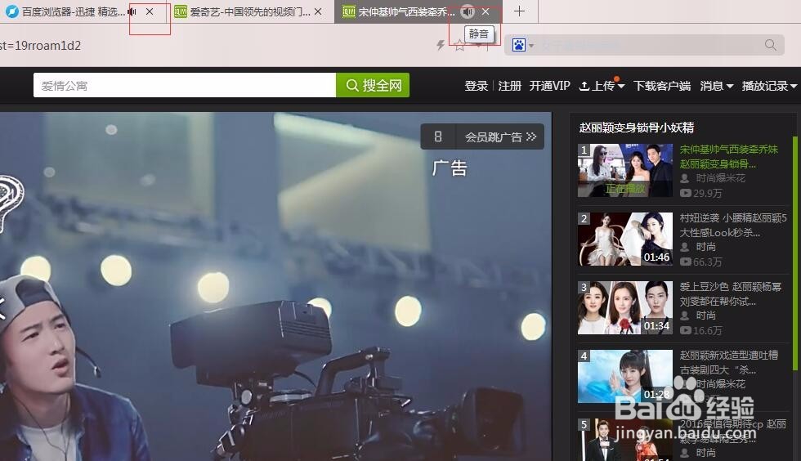The width and height of the screenshot is (801, 461).
Task: Click the 广告 label on the video
Action: click(x=450, y=168)
